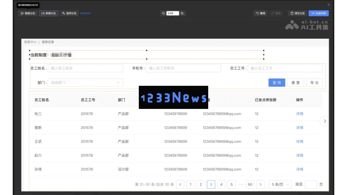Click the 输入员工工号 input field

click(x=285, y=68)
